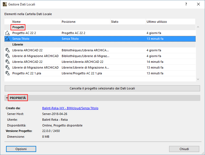Image resolution: width=205 pixels, height=155 pixels.
Task: Click position cell Librerie/Progetto AC 22 1.pla
Action: coord(82,73)
